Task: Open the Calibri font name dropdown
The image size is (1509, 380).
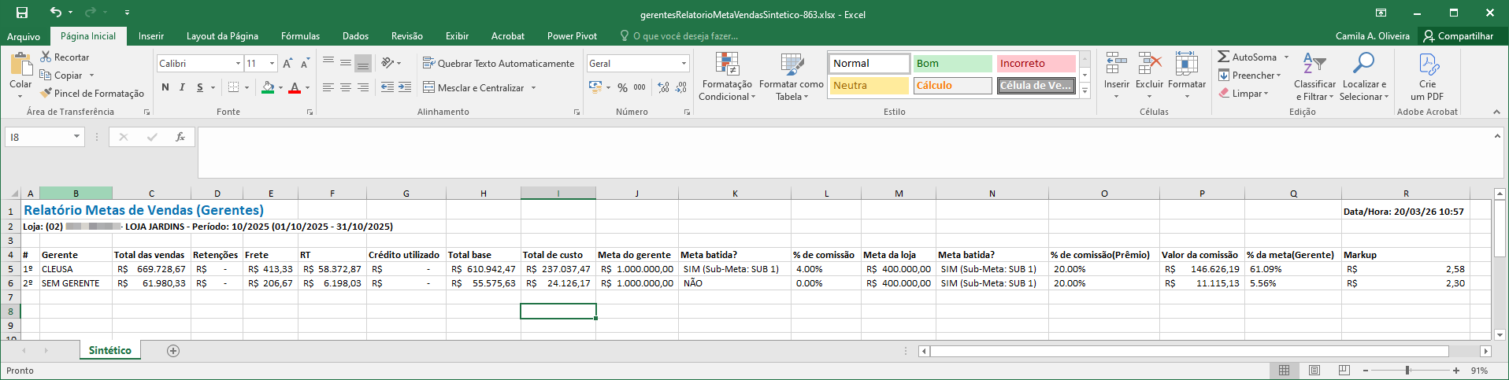Action: point(238,63)
